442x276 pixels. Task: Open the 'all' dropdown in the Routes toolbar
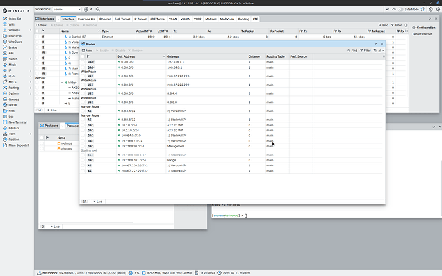(379, 51)
